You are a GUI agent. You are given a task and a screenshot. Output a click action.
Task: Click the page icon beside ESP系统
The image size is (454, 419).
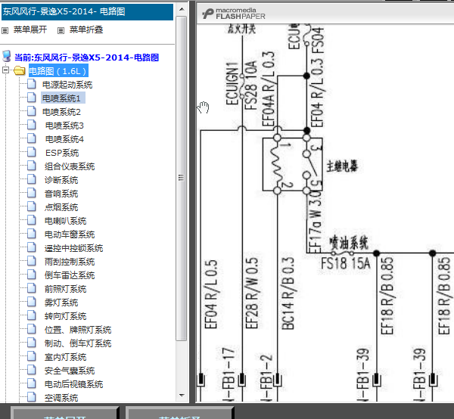pos(32,152)
